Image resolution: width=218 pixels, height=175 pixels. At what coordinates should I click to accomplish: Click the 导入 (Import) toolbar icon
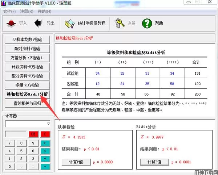(12, 24)
